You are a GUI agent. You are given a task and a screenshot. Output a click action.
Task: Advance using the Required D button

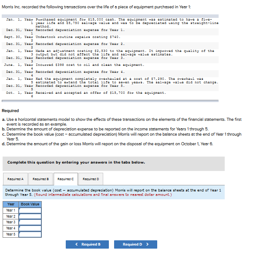[x=135, y=244]
